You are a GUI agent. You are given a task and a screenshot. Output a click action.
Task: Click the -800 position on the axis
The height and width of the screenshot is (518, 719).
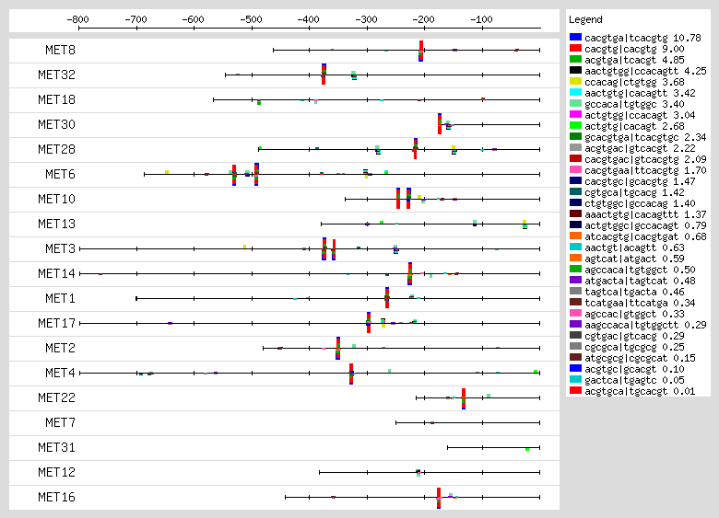78,18
